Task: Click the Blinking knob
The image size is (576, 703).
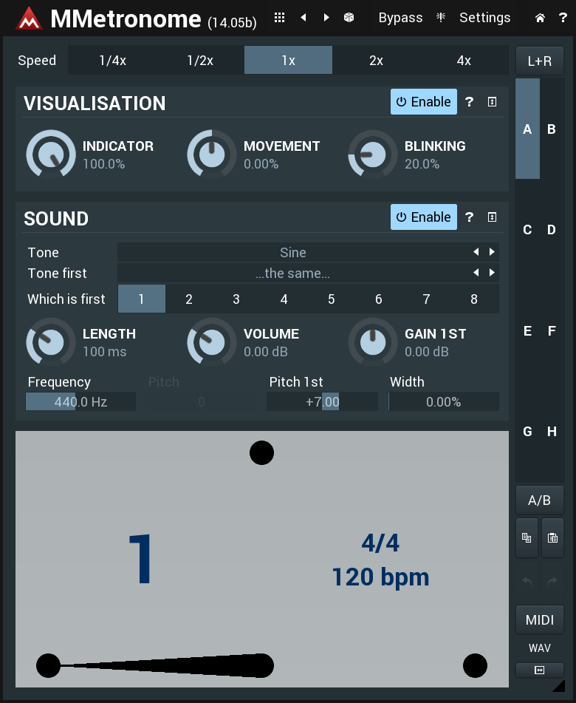Action: (373, 154)
